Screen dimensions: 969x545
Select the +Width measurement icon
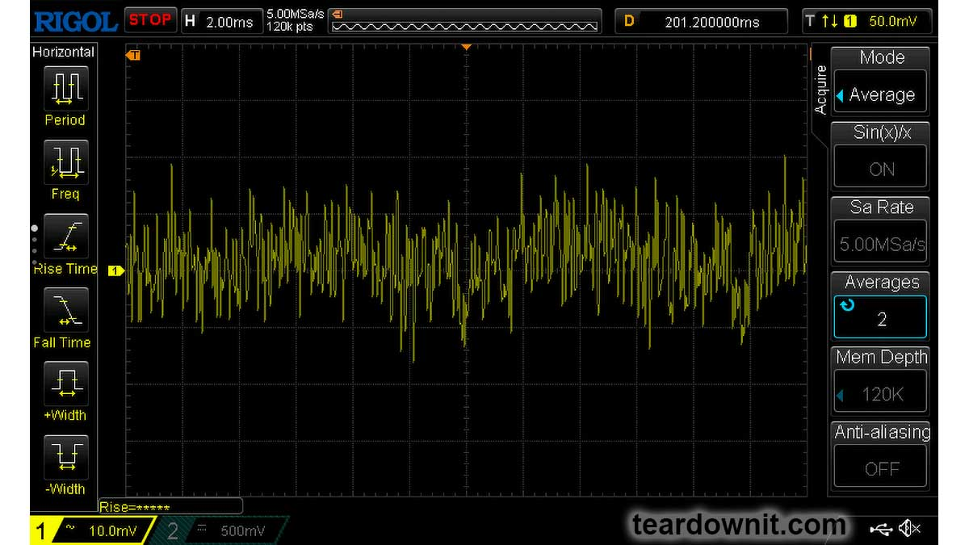pos(65,383)
